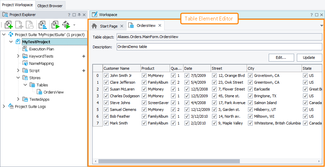
Task: Click the Update button
Action: click(309, 57)
